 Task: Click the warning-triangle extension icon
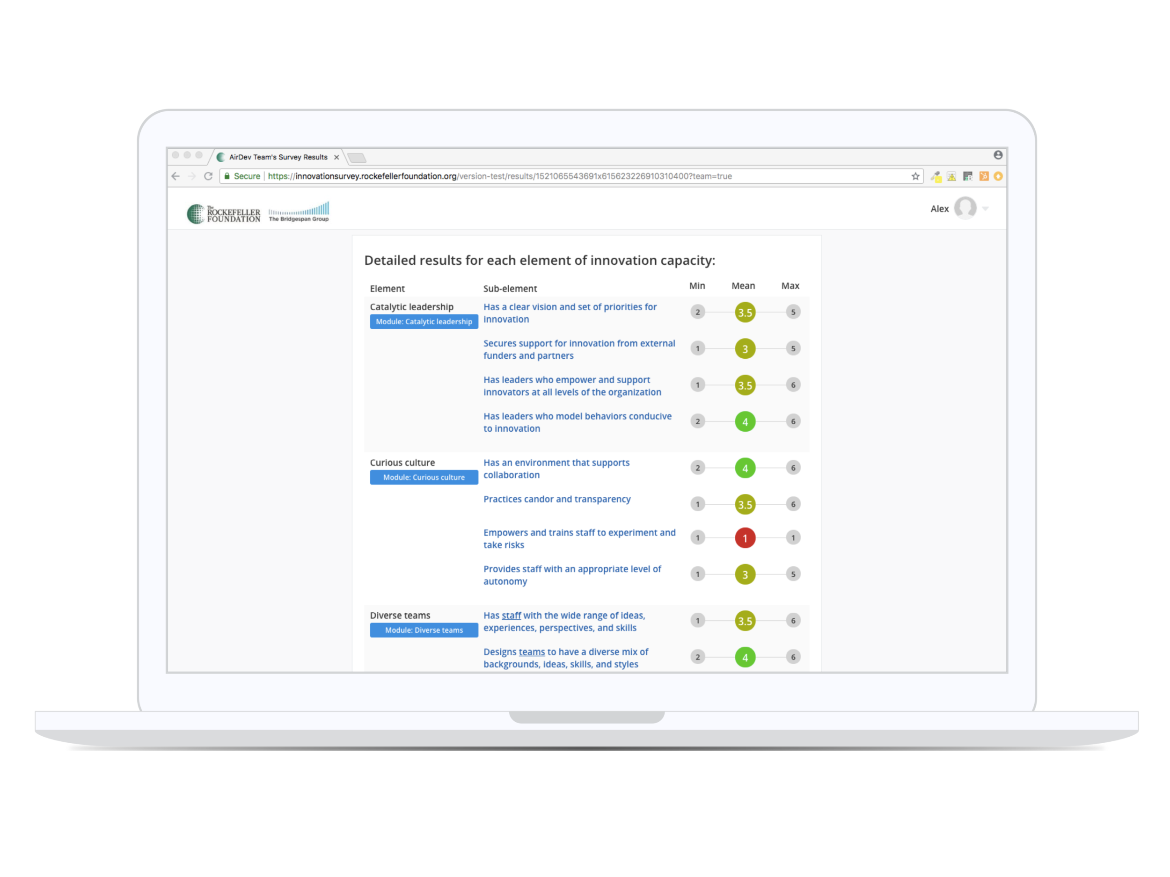pyautogui.click(x=951, y=176)
